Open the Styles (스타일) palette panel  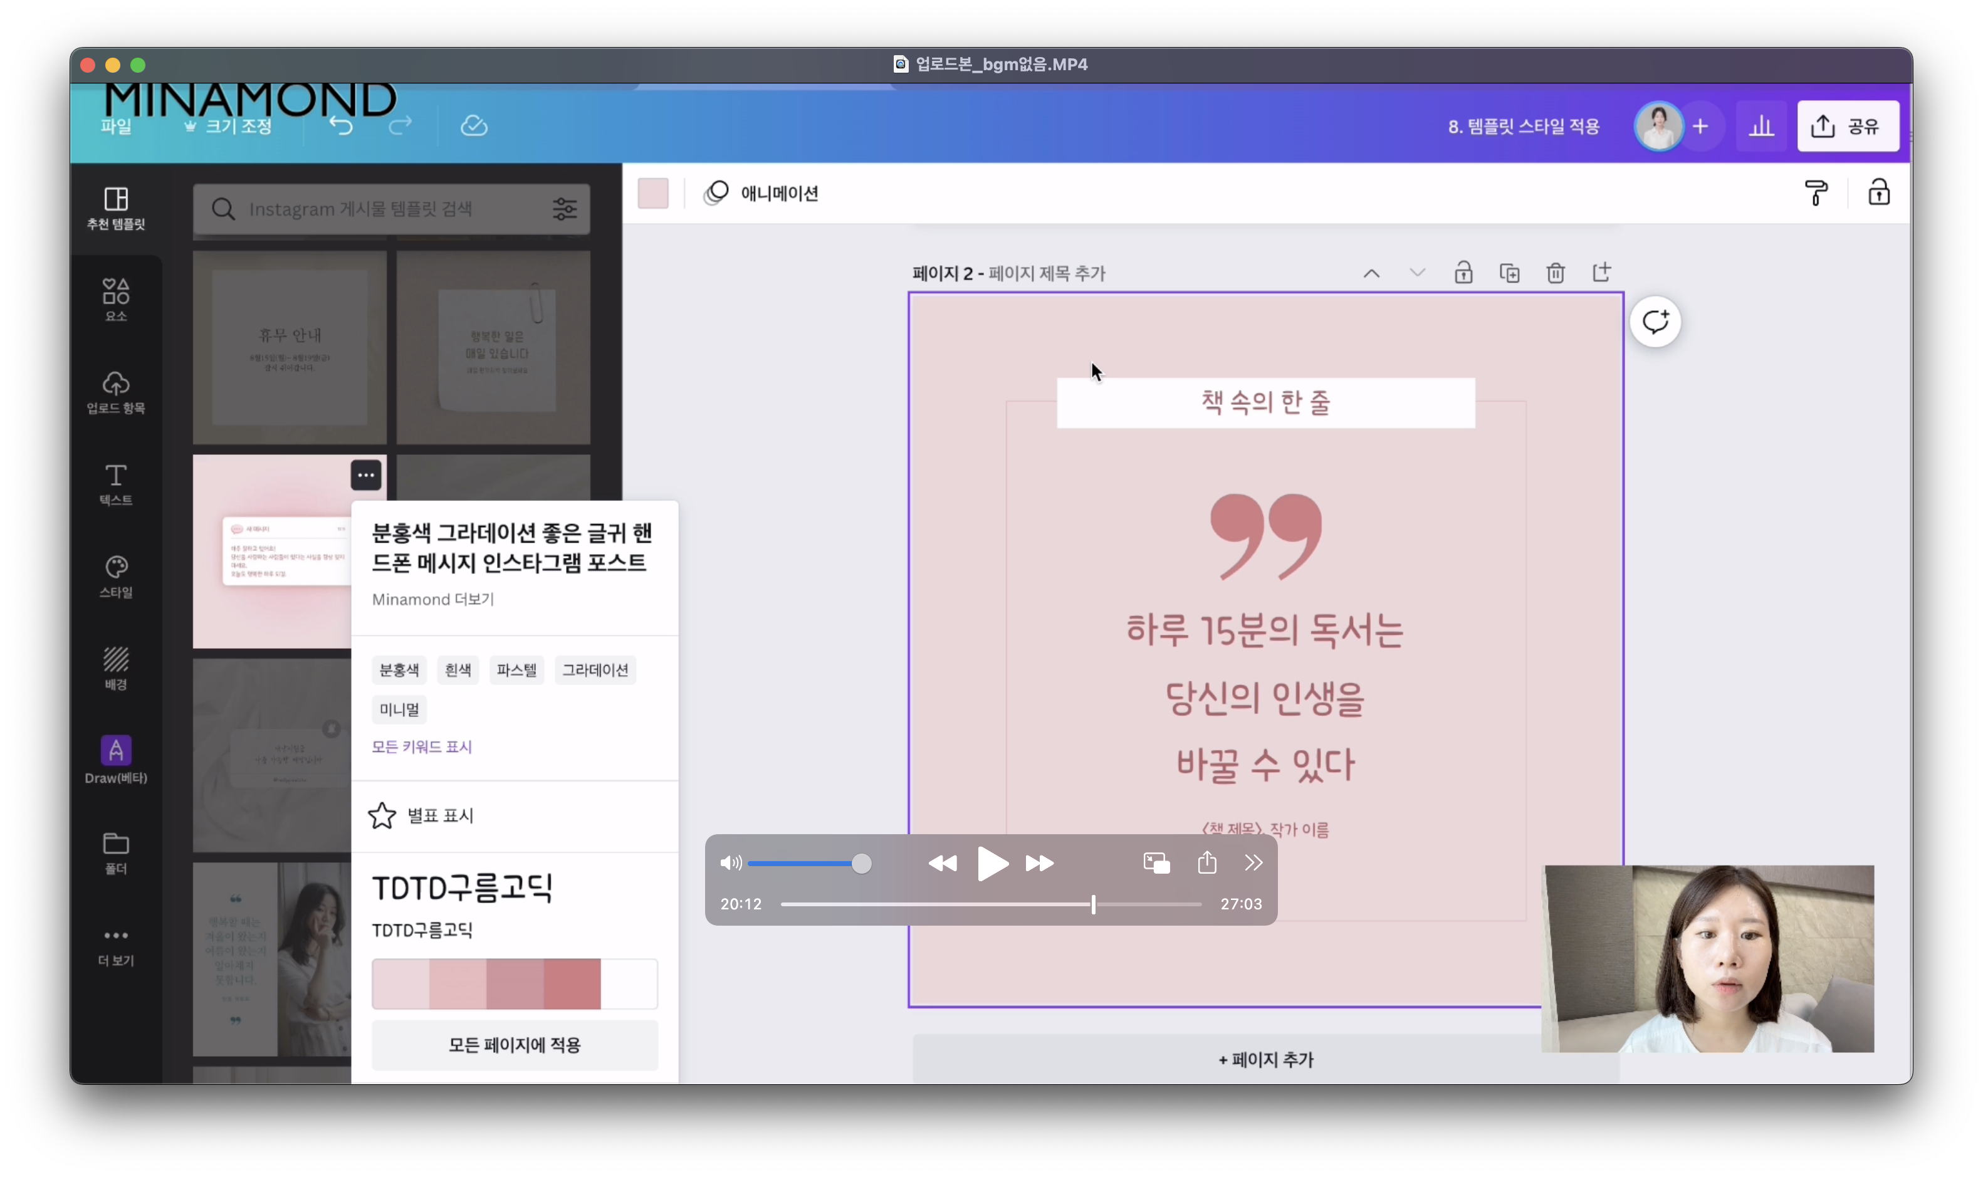click(x=116, y=576)
